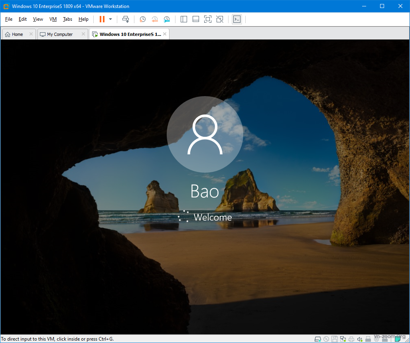Switch to Unity mode icon
Image resolution: width=410 pixels, height=343 pixels.
point(220,19)
